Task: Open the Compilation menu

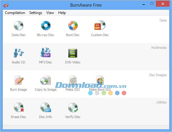Action: coord(15,13)
